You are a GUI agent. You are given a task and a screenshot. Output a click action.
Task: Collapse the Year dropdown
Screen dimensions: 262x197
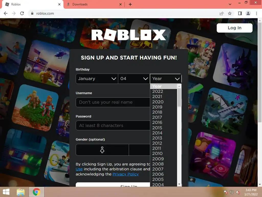[166, 78]
